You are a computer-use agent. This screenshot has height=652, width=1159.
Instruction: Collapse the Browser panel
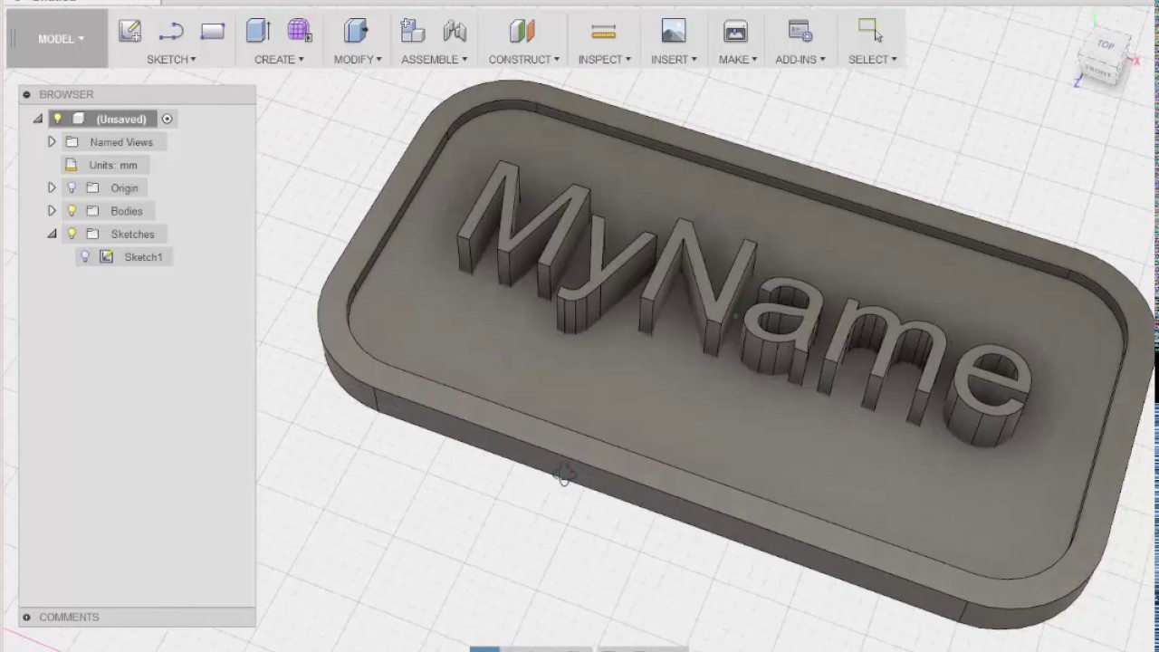26,94
